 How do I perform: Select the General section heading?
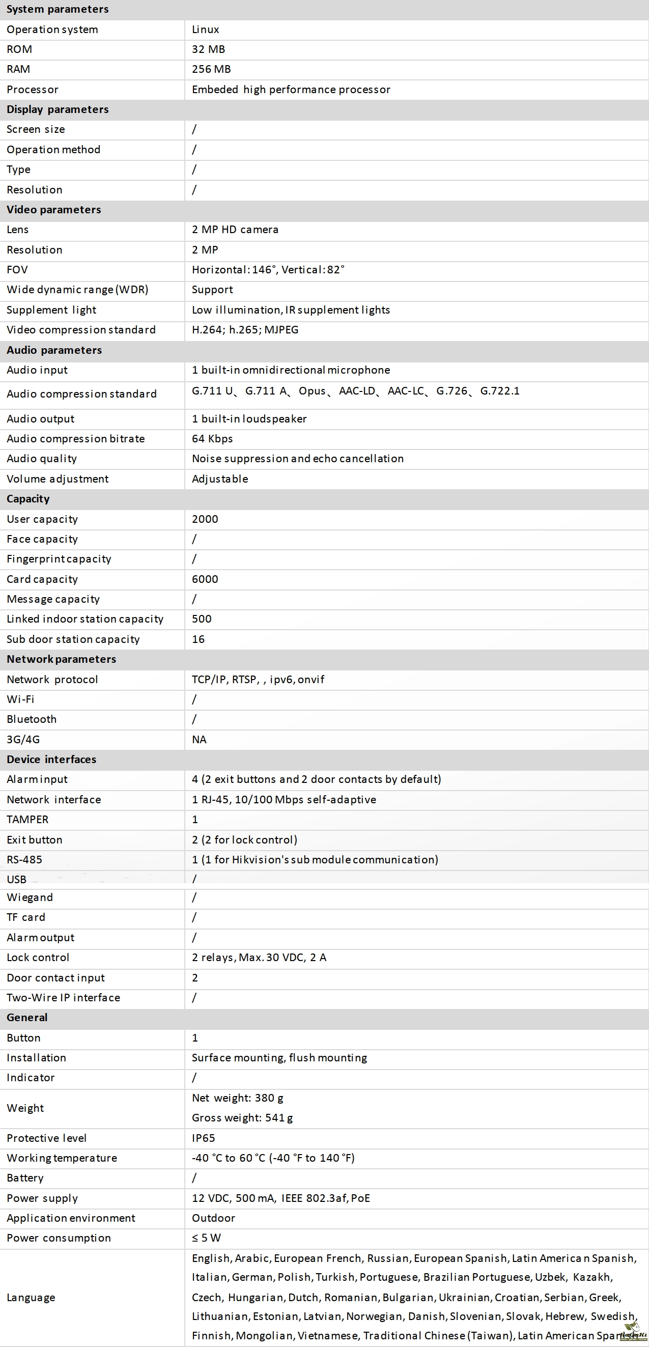coord(27,1017)
